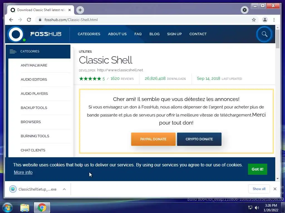
Task: Select BROWSERS category in sidebar
Action: (x=31, y=122)
